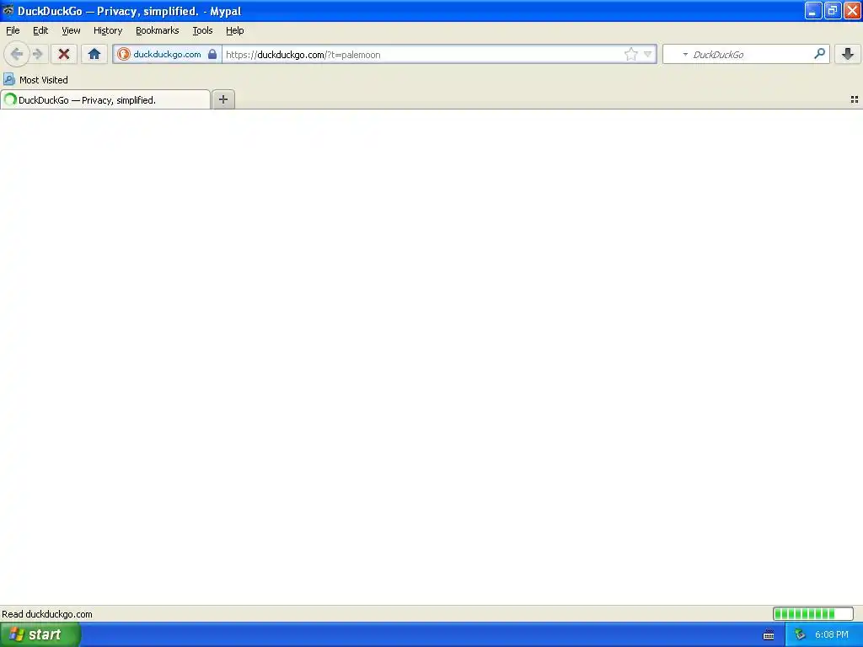Go forward using the forward arrow
Viewport: 863px width, 647px height.
pos(38,54)
